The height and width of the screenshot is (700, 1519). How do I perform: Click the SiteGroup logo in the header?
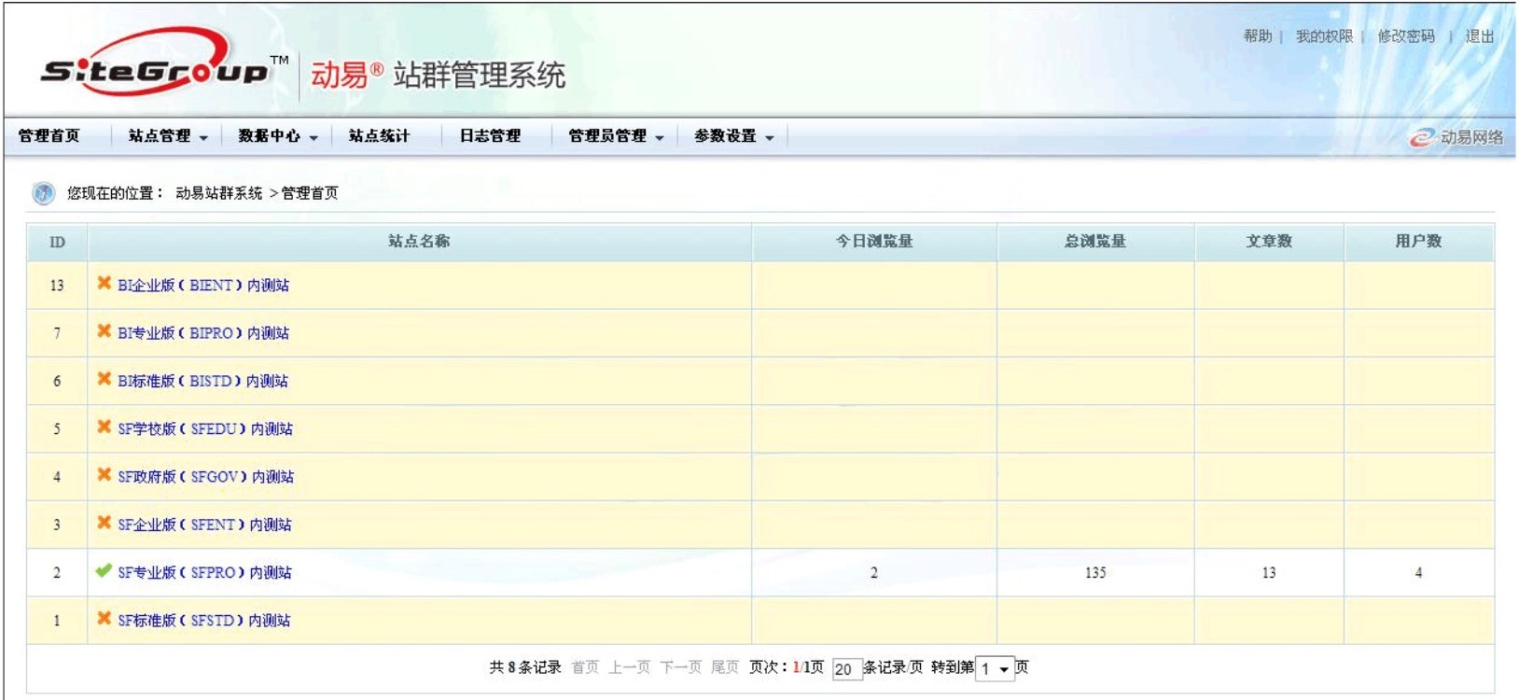164,62
